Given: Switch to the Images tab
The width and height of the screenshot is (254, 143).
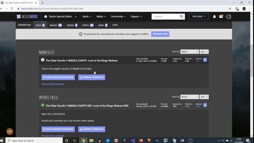Looking at the screenshot, I should (x=56, y=25).
